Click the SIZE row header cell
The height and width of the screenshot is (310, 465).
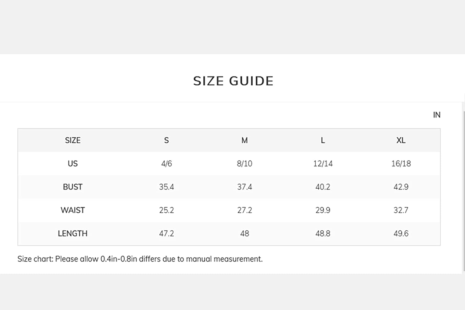73,140
